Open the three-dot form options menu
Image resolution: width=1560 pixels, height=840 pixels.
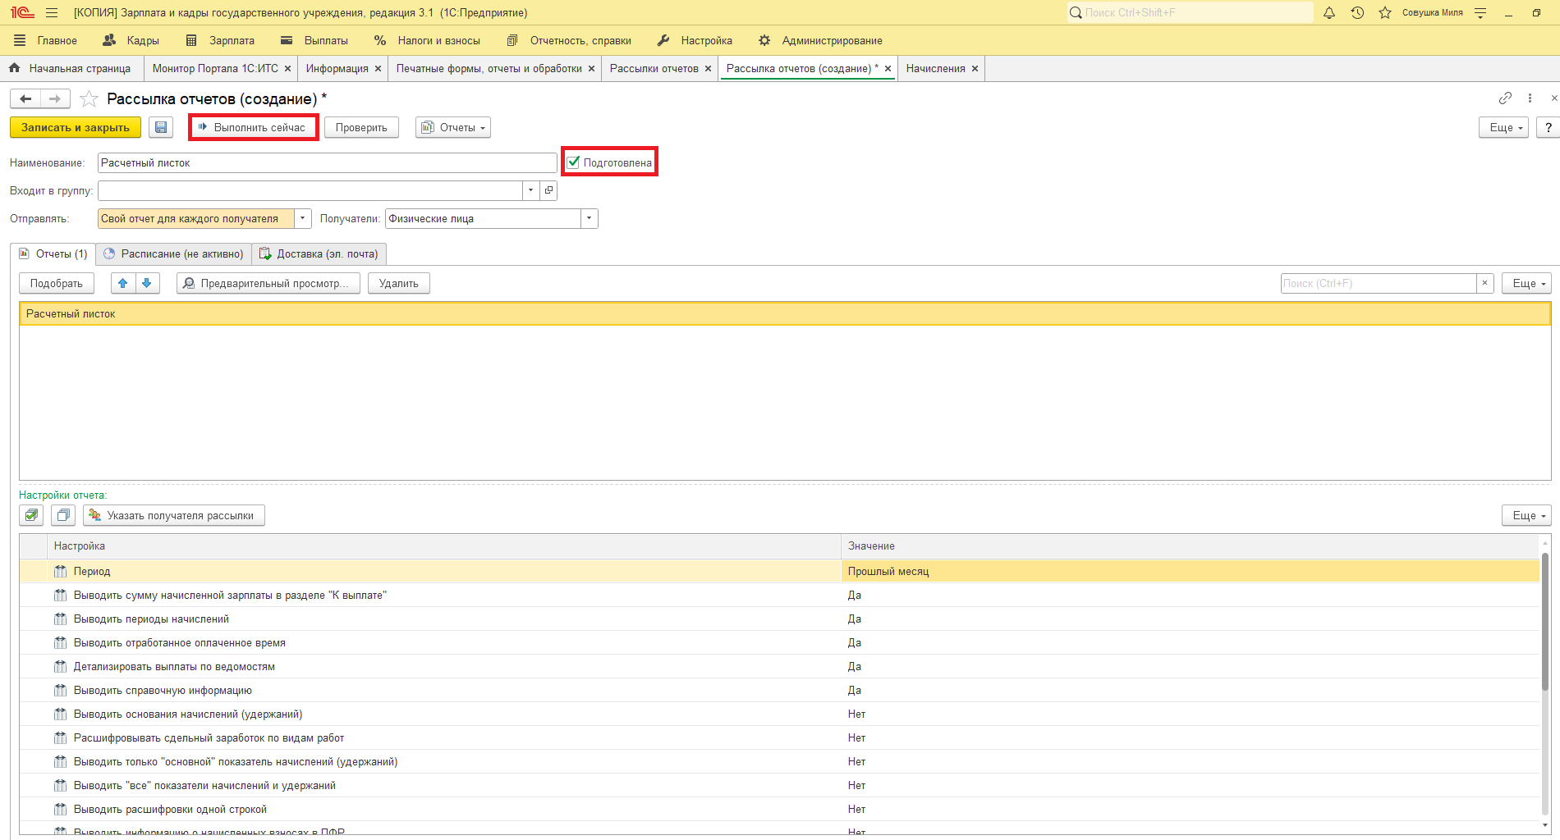pos(1530,98)
